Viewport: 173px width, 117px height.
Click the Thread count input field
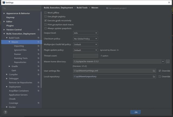(x=85, y=56)
